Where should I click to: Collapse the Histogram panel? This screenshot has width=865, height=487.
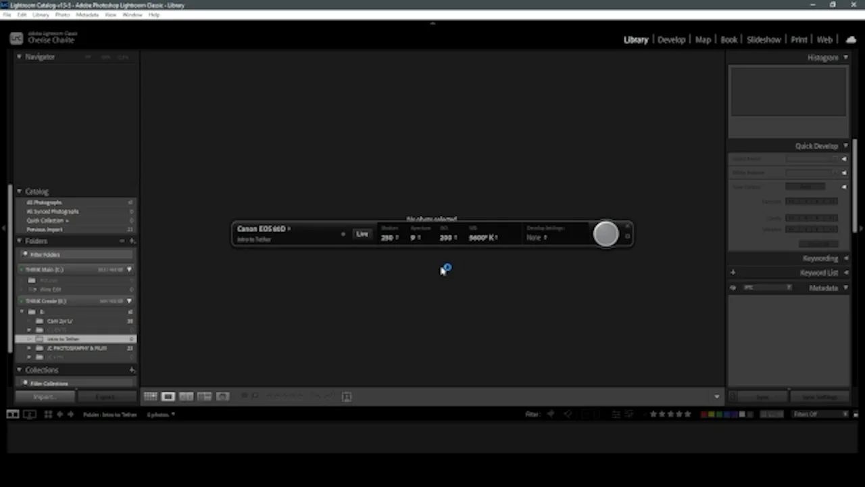[845, 57]
